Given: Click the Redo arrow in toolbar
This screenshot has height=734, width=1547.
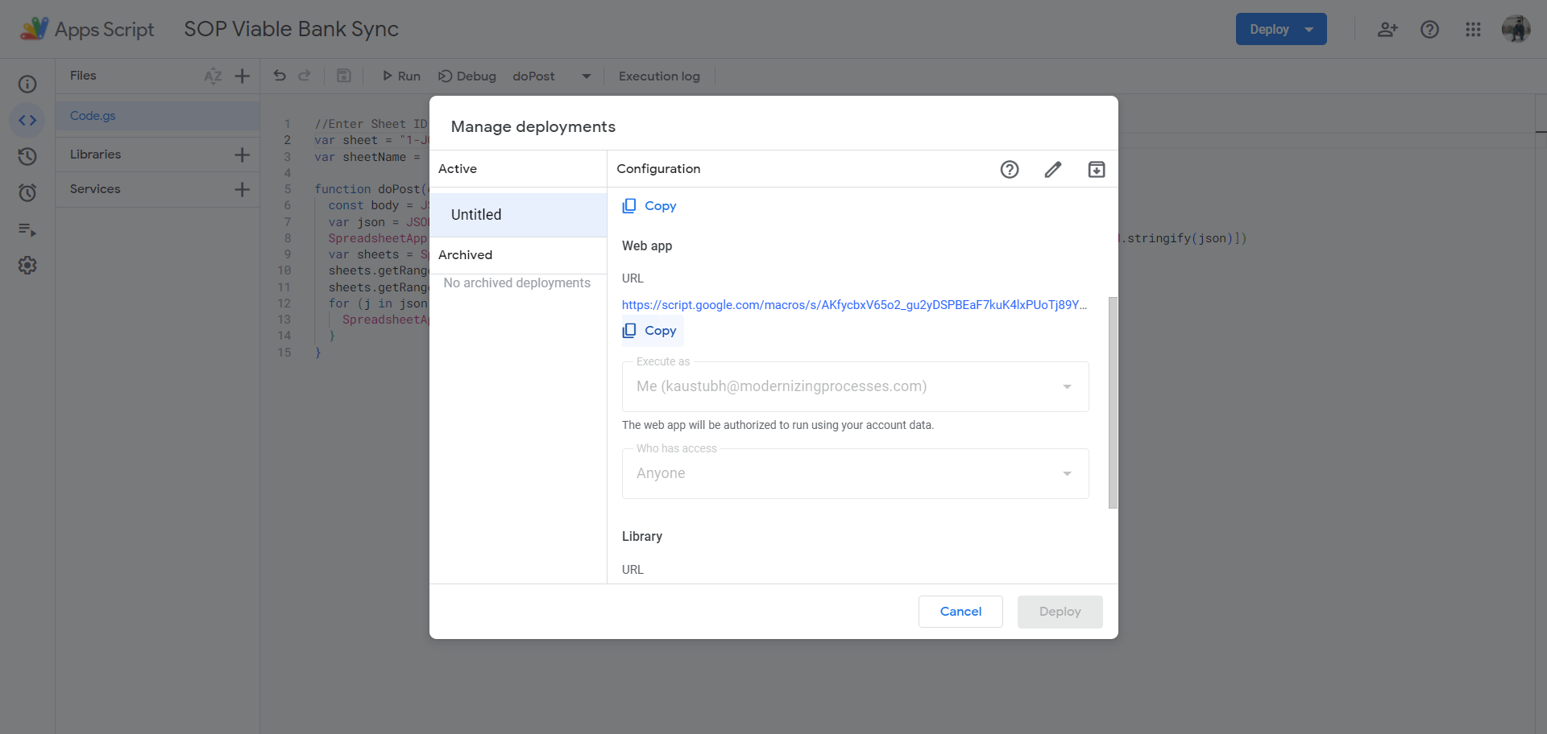Looking at the screenshot, I should (305, 76).
